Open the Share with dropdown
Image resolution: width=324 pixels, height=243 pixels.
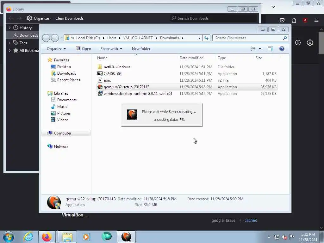[x=111, y=49]
